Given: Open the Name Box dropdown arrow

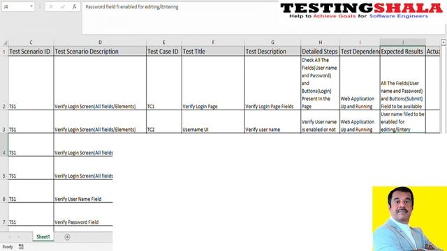Looking at the screenshot, I should coord(31,6).
